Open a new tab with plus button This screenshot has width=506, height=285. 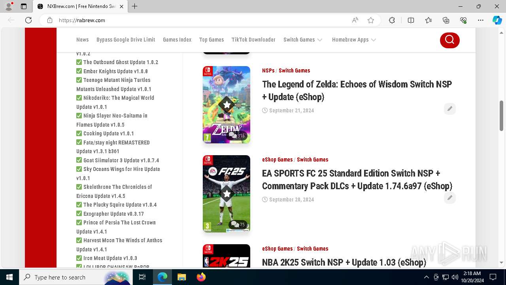135,6
